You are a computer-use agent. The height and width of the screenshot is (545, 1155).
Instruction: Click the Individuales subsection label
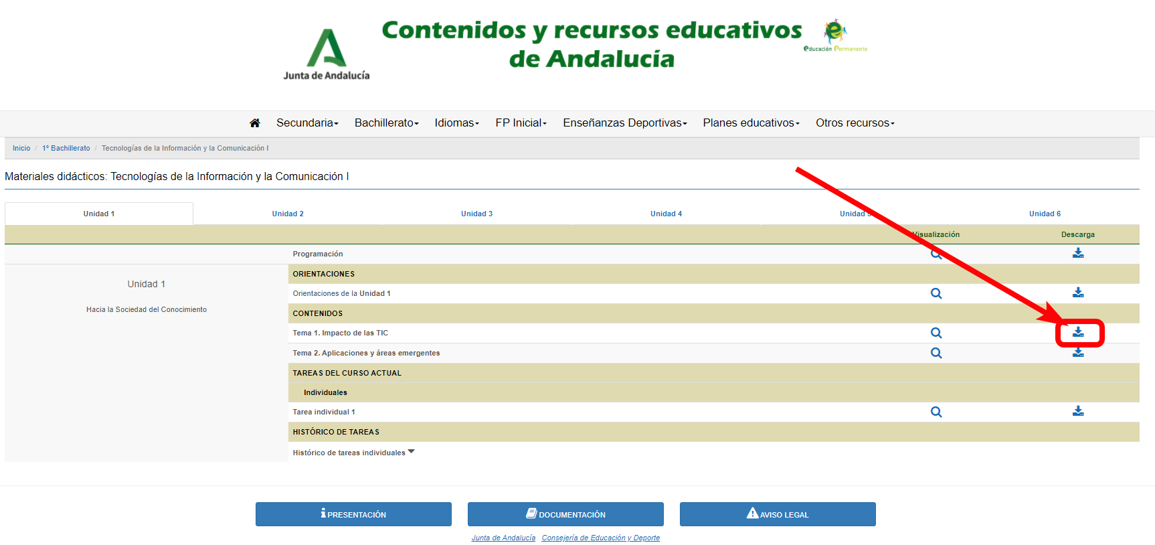[x=325, y=392]
